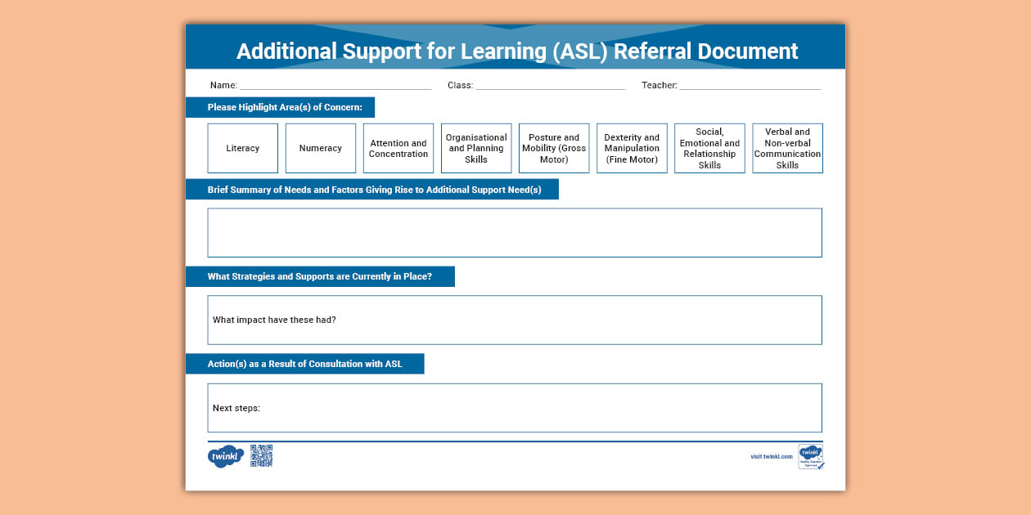This screenshot has height=515, width=1031.
Task: Select the Numeracy concern box
Action: (320, 148)
